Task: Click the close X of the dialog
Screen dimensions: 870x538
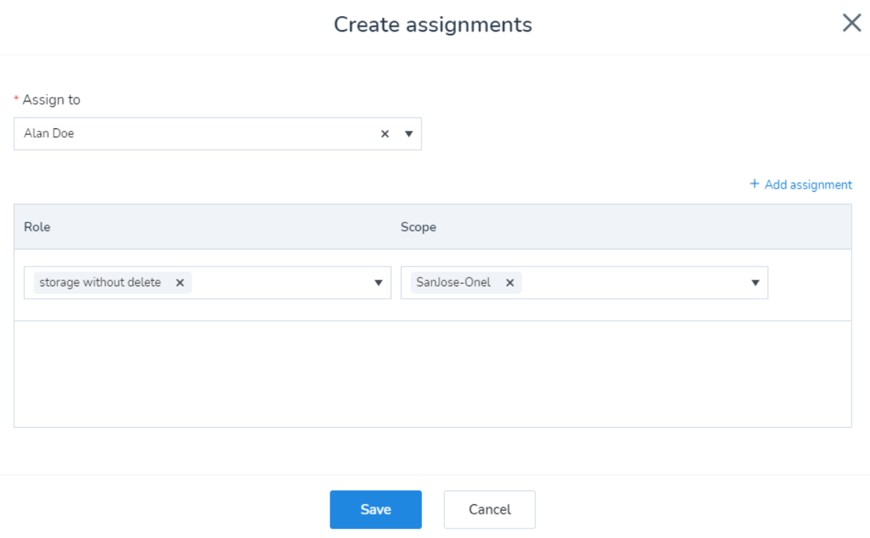Action: pyautogui.click(x=851, y=23)
